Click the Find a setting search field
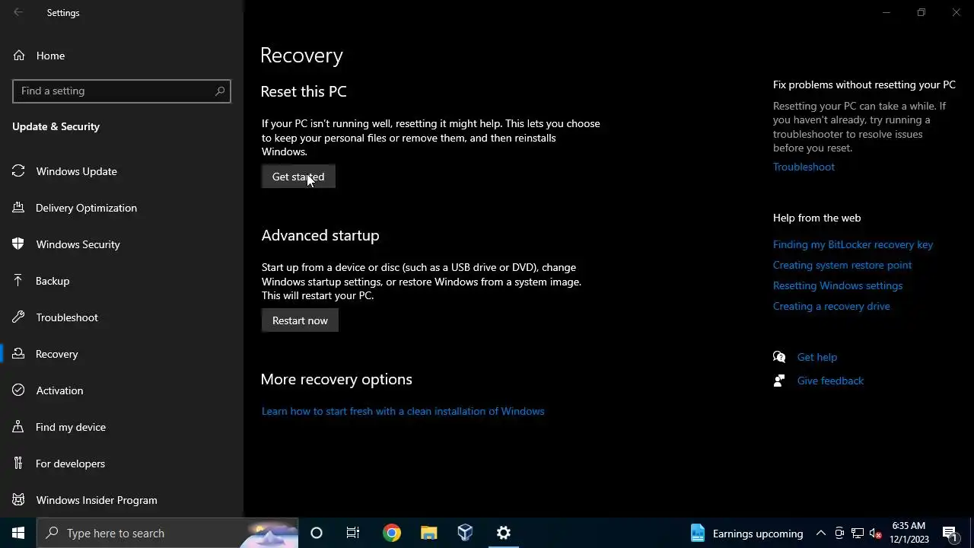The height and width of the screenshot is (548, 974). click(122, 91)
